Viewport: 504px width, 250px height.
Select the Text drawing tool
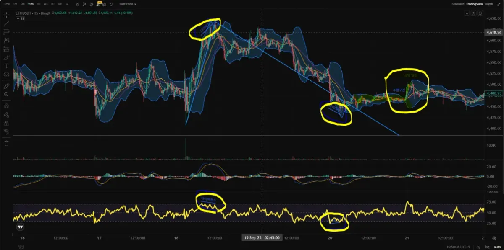tap(6, 65)
